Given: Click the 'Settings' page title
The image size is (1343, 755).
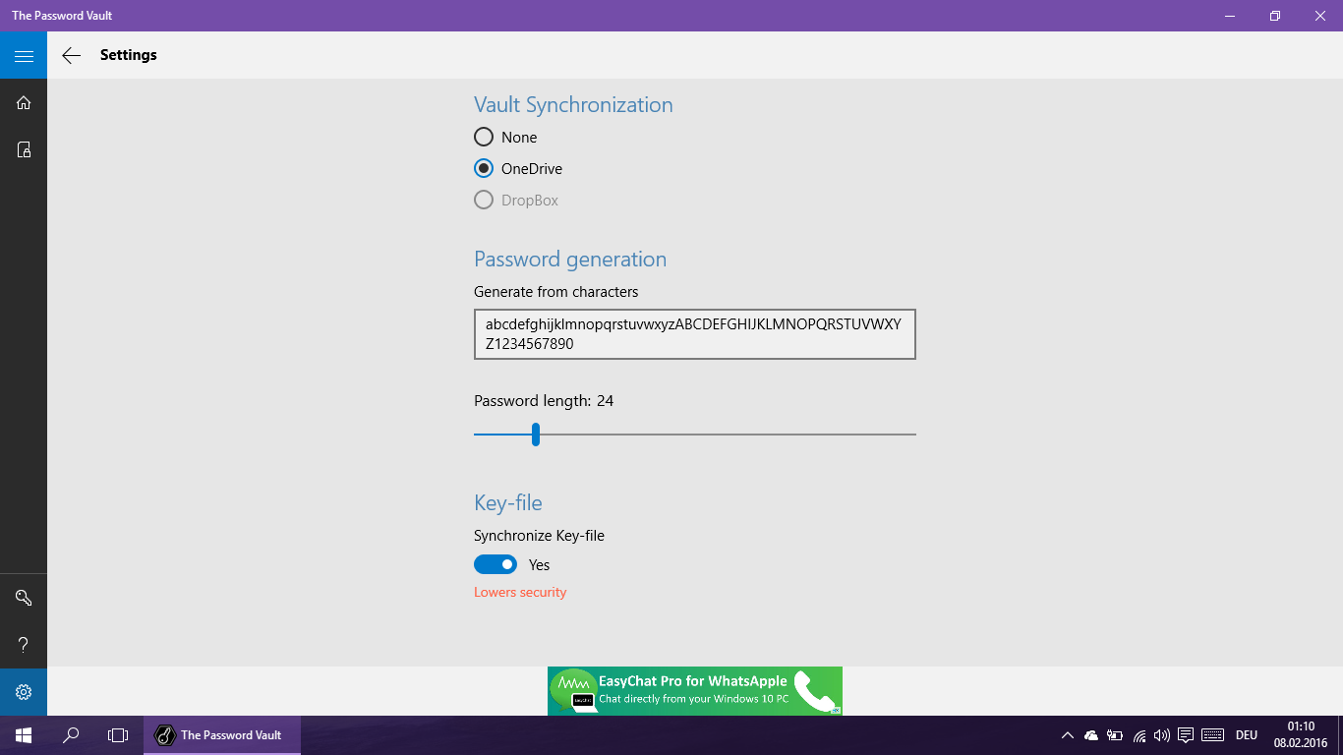Looking at the screenshot, I should pos(129,55).
